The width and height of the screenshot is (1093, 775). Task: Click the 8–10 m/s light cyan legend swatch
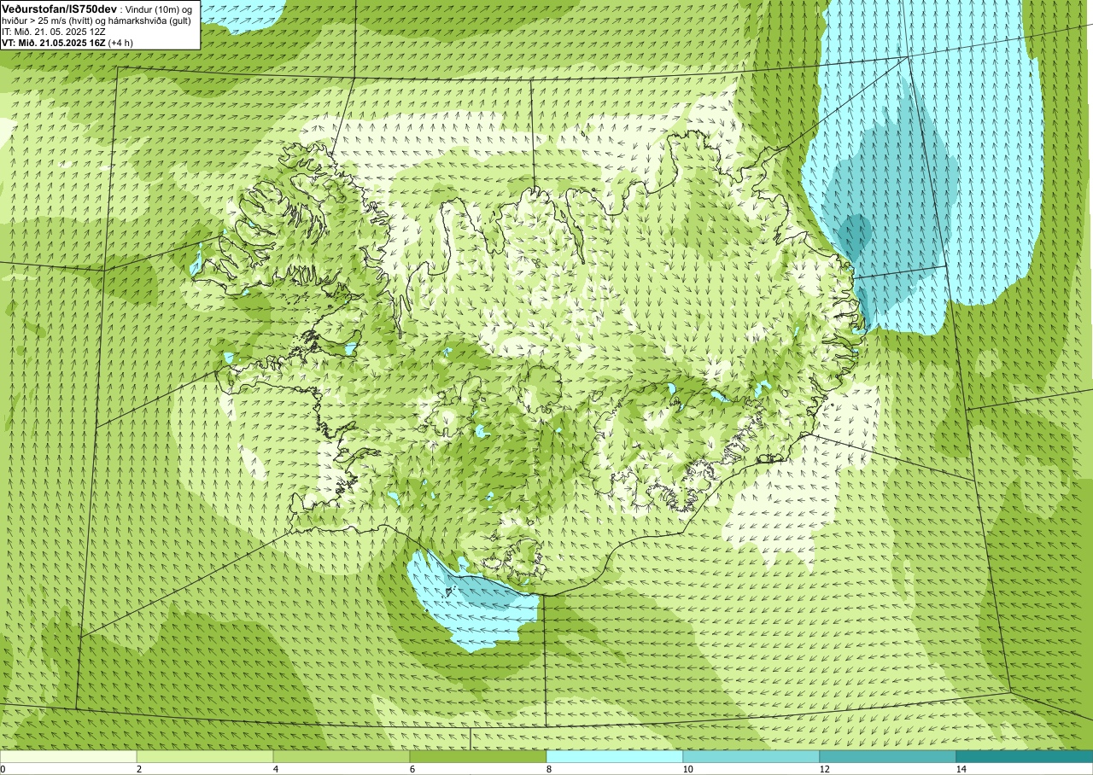pos(615,756)
